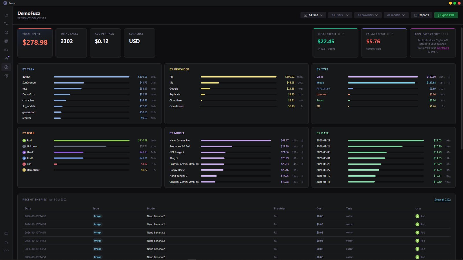463x260 pixels.
Task: Click the Export PDF button
Action: (446, 15)
